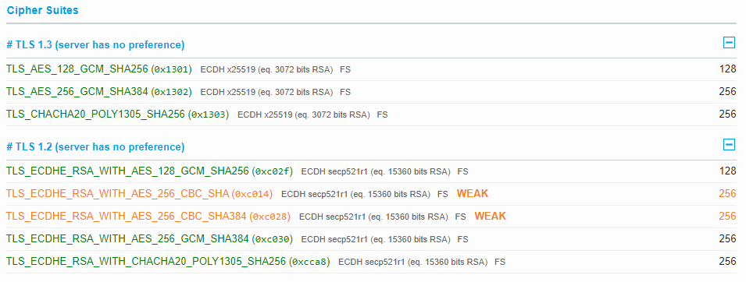Click ECDH secp521r1 text in 0xc030 row
This screenshot has width=746, height=282.
pyautogui.click(x=334, y=240)
